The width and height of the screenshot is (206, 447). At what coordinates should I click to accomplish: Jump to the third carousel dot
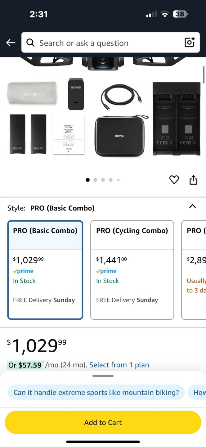tap(103, 180)
